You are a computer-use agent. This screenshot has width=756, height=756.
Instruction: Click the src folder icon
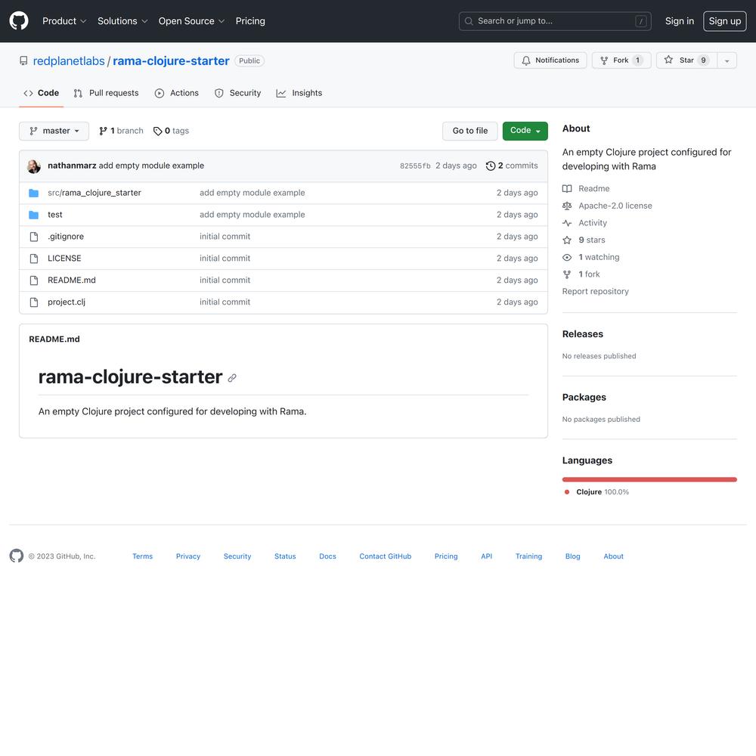(34, 193)
